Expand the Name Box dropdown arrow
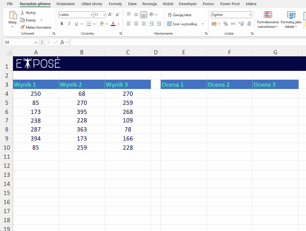This screenshot has width=306, height=231. point(36,42)
